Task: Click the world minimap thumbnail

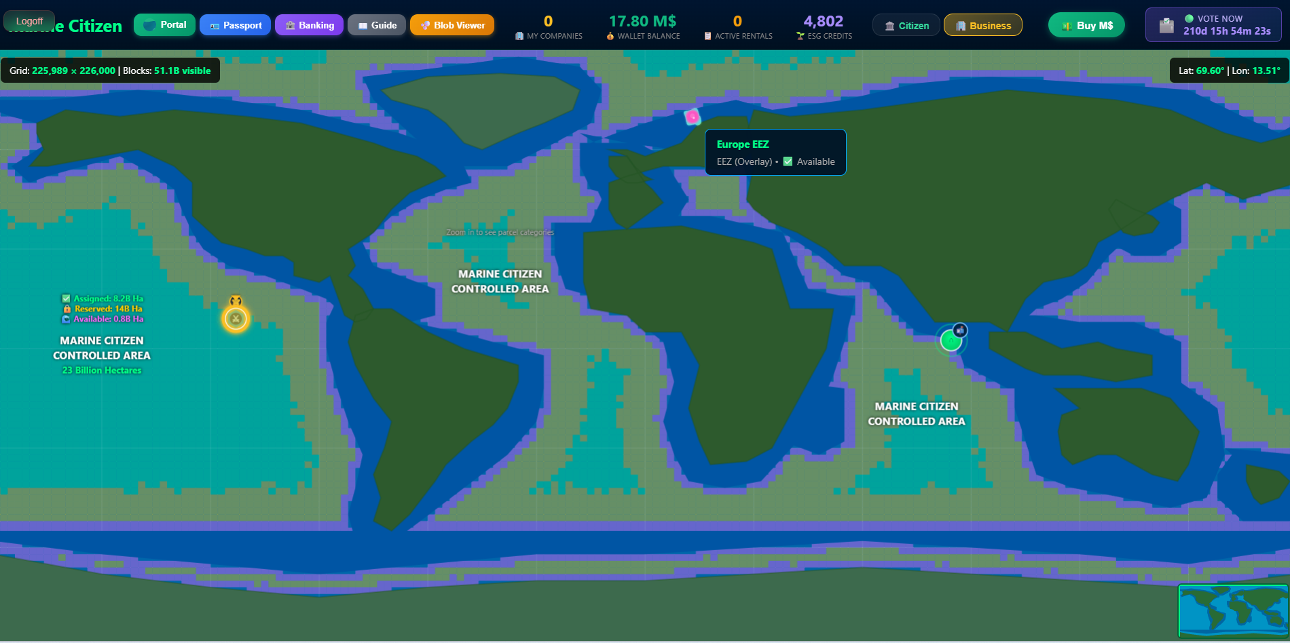Action: (1234, 611)
